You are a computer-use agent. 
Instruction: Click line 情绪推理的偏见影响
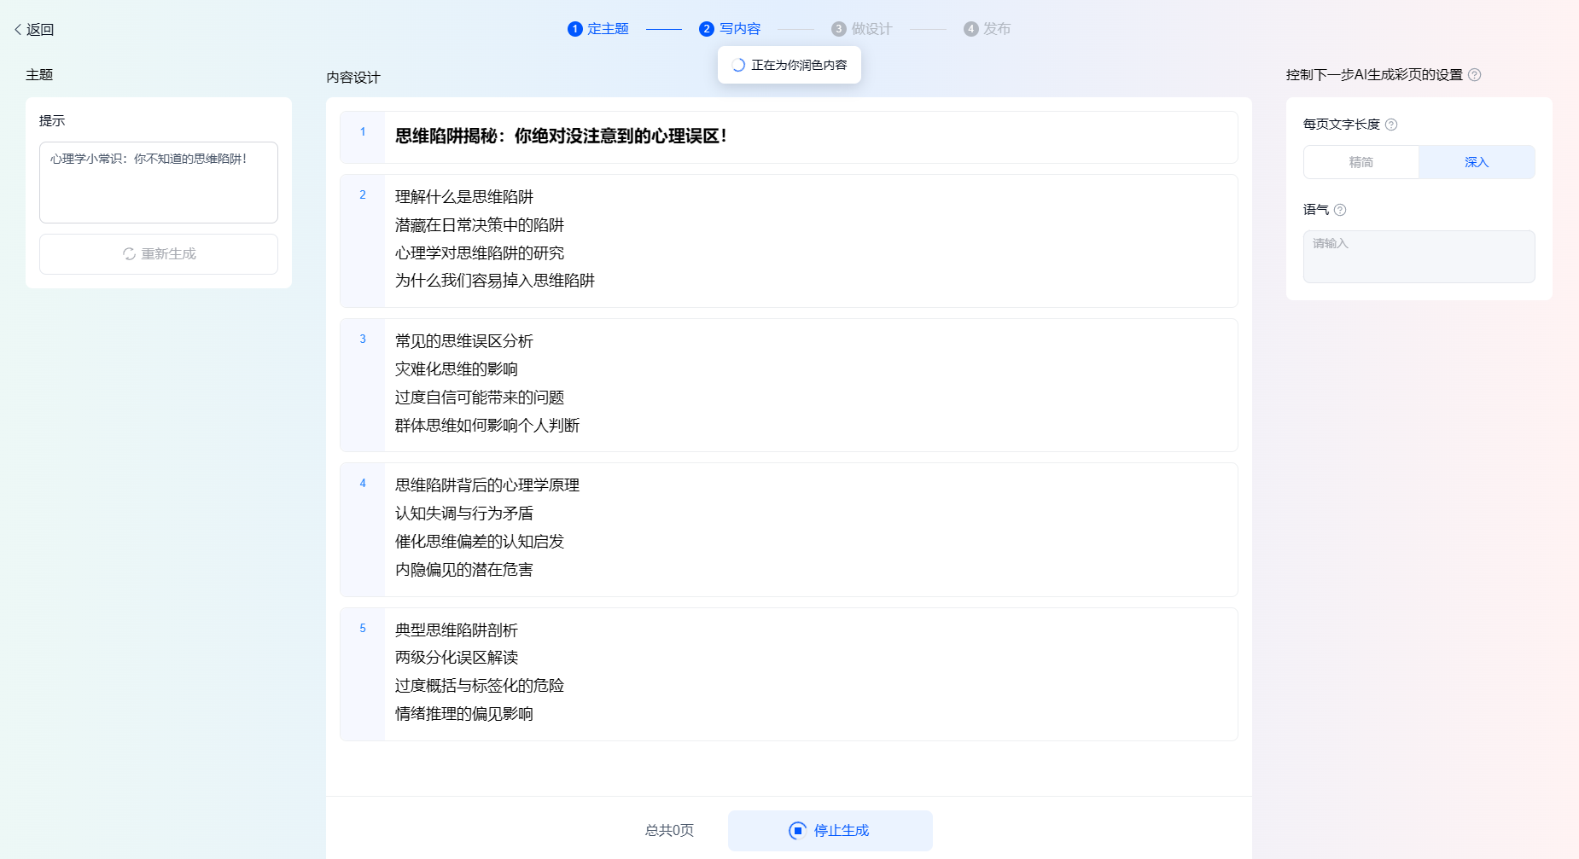tap(464, 714)
